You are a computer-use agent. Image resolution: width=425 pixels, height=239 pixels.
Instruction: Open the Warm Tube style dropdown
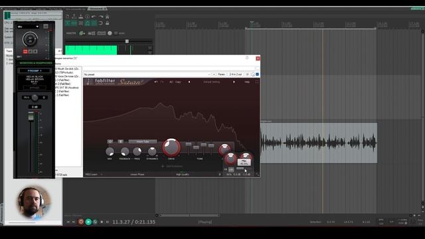pyautogui.click(x=143, y=141)
